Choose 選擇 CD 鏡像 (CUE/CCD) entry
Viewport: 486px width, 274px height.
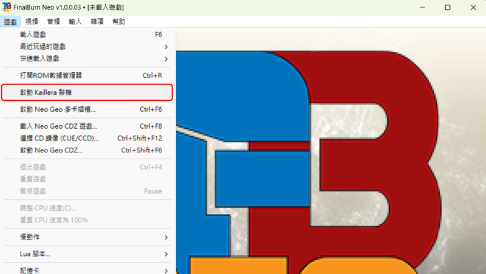click(87, 139)
